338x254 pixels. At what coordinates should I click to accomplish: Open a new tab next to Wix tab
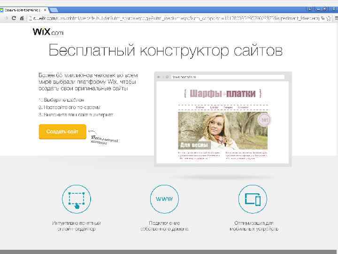[x=54, y=10]
